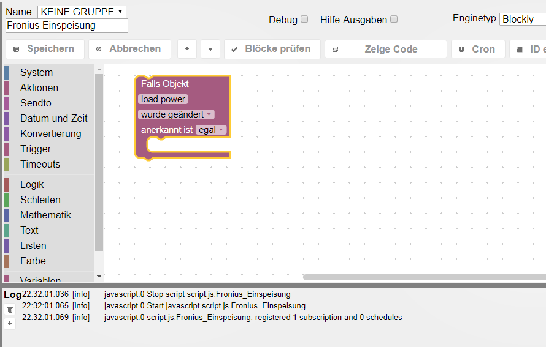
Task: Click the import blocks download-arrow icon
Action: tap(187, 49)
